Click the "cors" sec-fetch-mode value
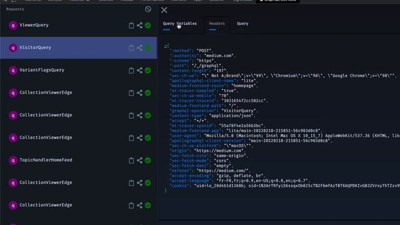 221,161
